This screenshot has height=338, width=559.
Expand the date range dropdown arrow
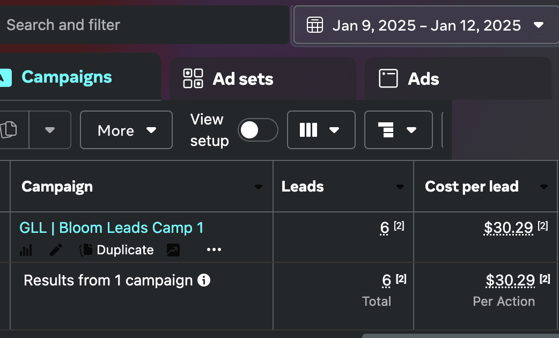point(539,25)
